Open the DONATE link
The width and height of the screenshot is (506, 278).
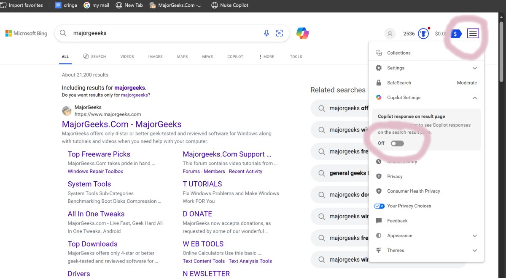point(197,214)
